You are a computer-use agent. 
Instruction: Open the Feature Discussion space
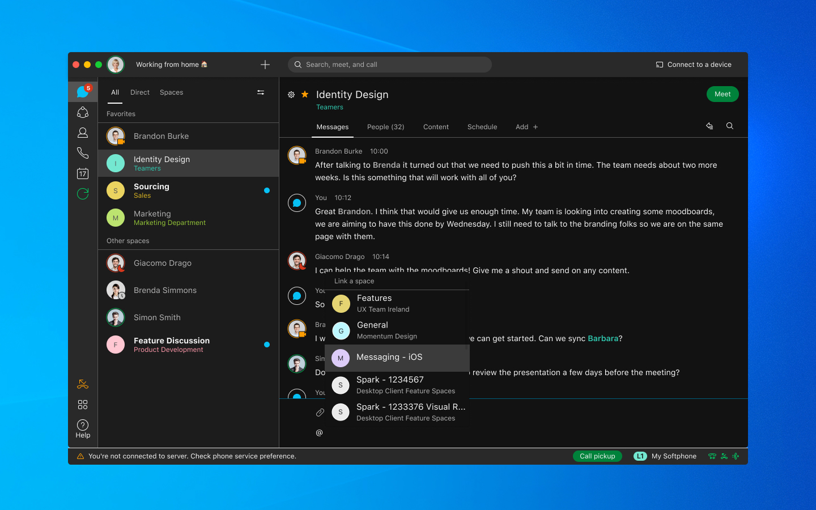[188, 345]
